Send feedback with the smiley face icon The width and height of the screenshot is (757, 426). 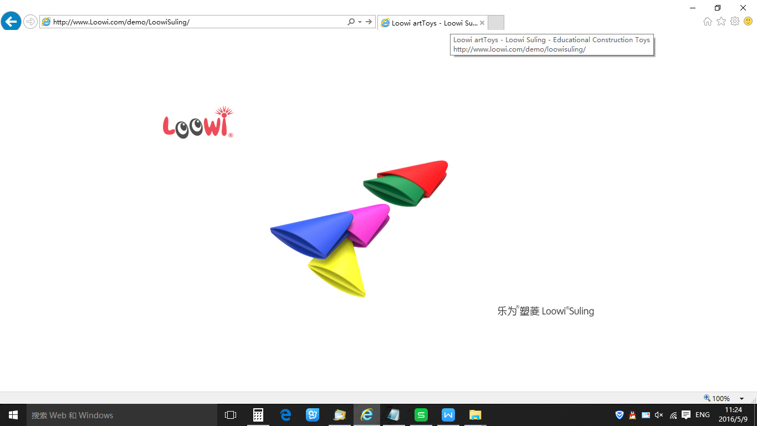point(747,21)
